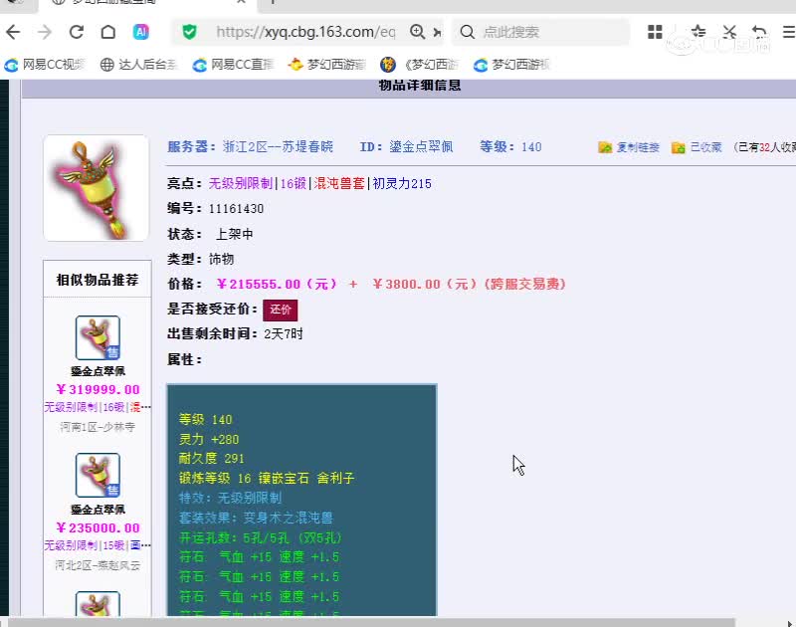The width and height of the screenshot is (796, 627).
Task: Click the 复制链接 copy link button
Action: click(629, 147)
